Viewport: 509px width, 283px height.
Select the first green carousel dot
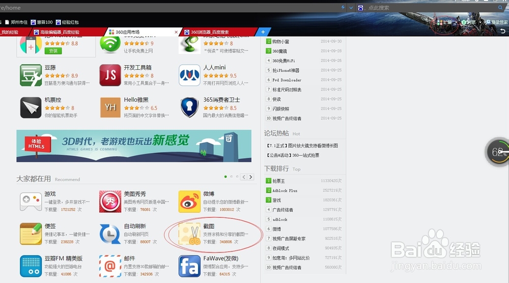pyautogui.click(x=225, y=177)
